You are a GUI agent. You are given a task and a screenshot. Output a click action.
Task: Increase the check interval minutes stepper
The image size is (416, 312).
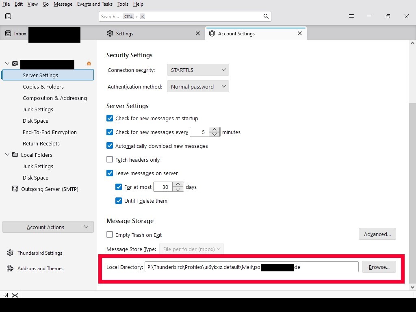[x=214, y=130]
